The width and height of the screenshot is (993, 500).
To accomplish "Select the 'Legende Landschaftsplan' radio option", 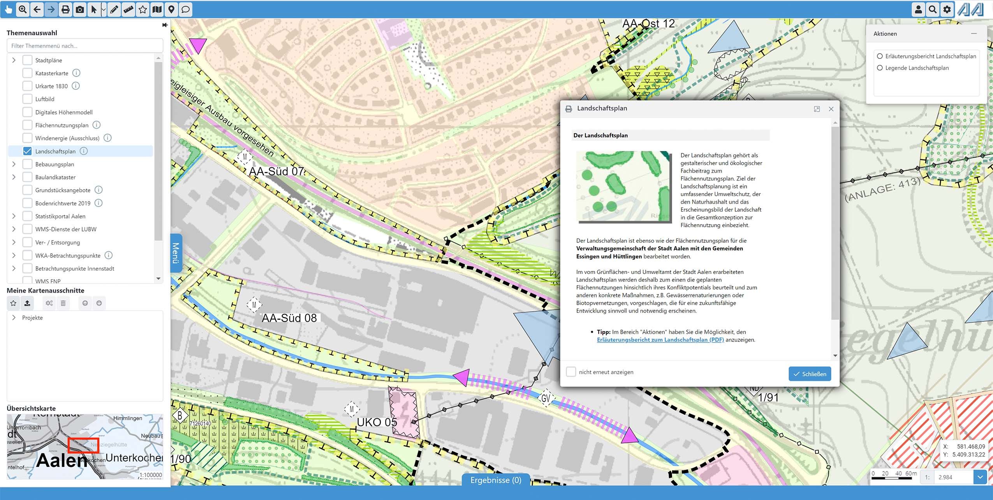I will point(880,68).
